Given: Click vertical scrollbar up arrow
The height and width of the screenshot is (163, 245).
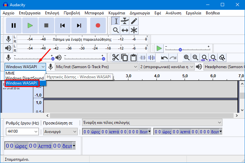Looking at the screenshot, I should tap(242, 84).
